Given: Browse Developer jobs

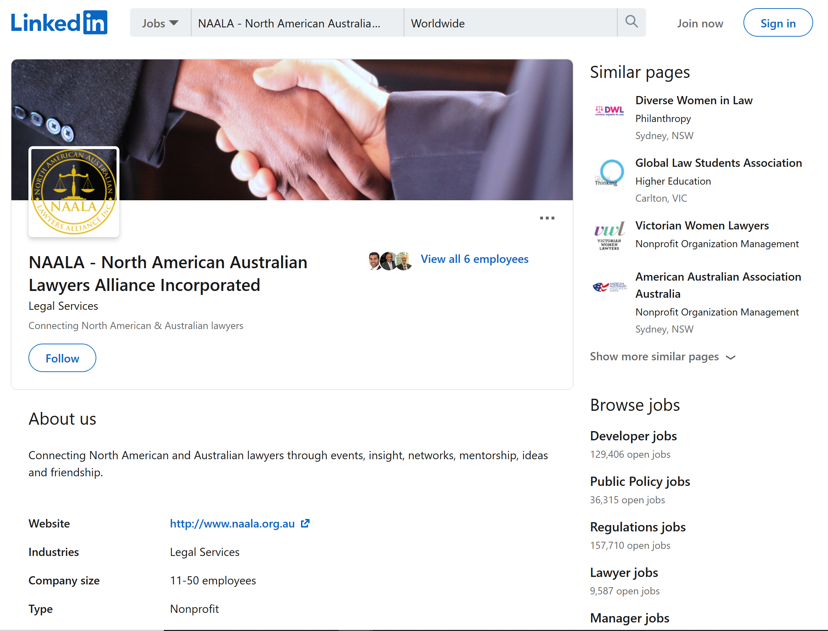Looking at the screenshot, I should (x=633, y=436).
